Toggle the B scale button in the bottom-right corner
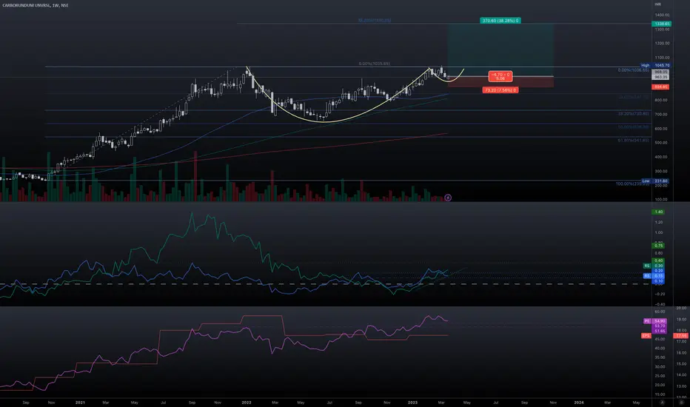690x407 pixels. coord(682,403)
